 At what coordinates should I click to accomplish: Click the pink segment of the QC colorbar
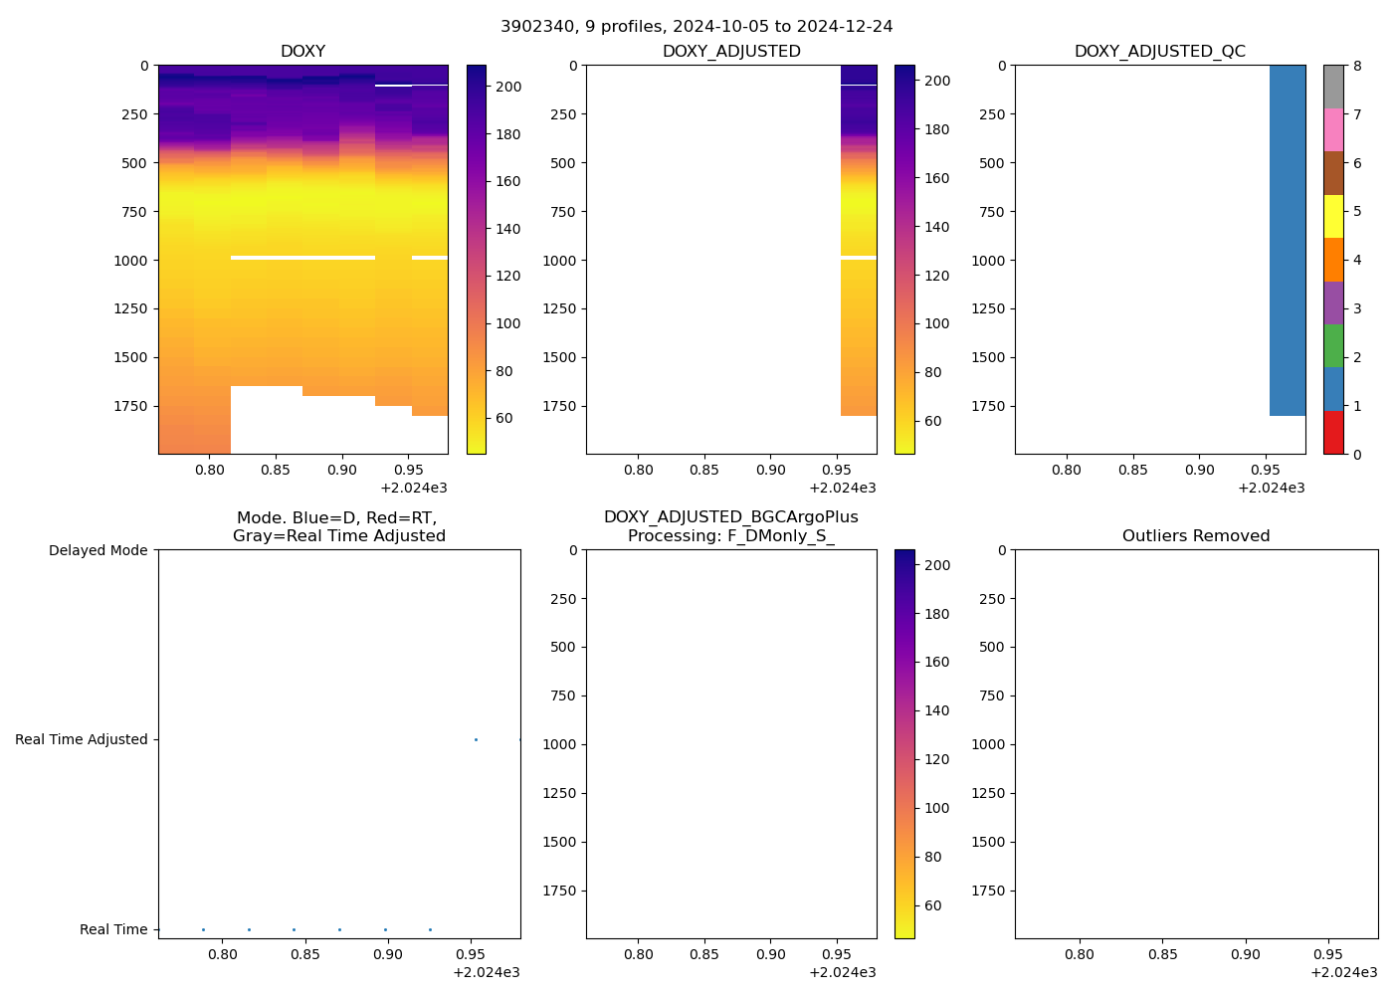(1333, 129)
